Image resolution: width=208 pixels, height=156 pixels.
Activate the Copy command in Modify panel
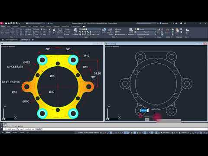click(x=28, y=32)
